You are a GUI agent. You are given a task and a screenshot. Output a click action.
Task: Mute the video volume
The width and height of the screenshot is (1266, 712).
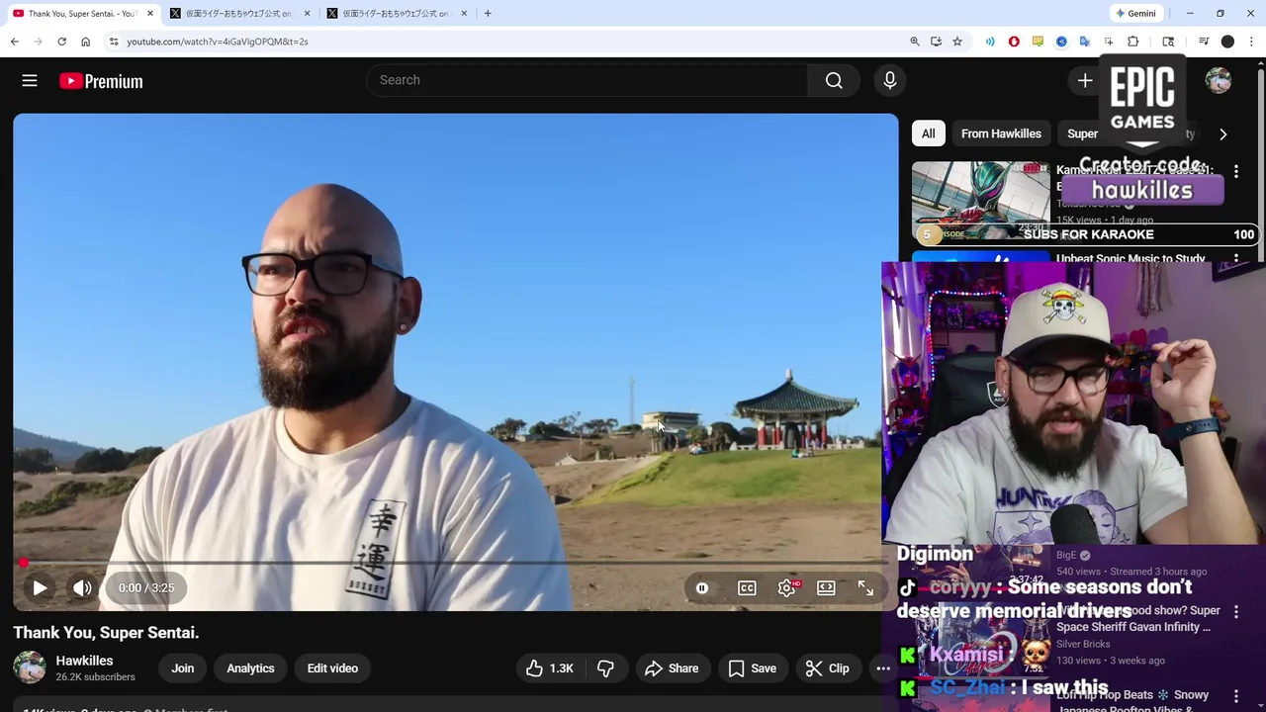[x=82, y=588]
